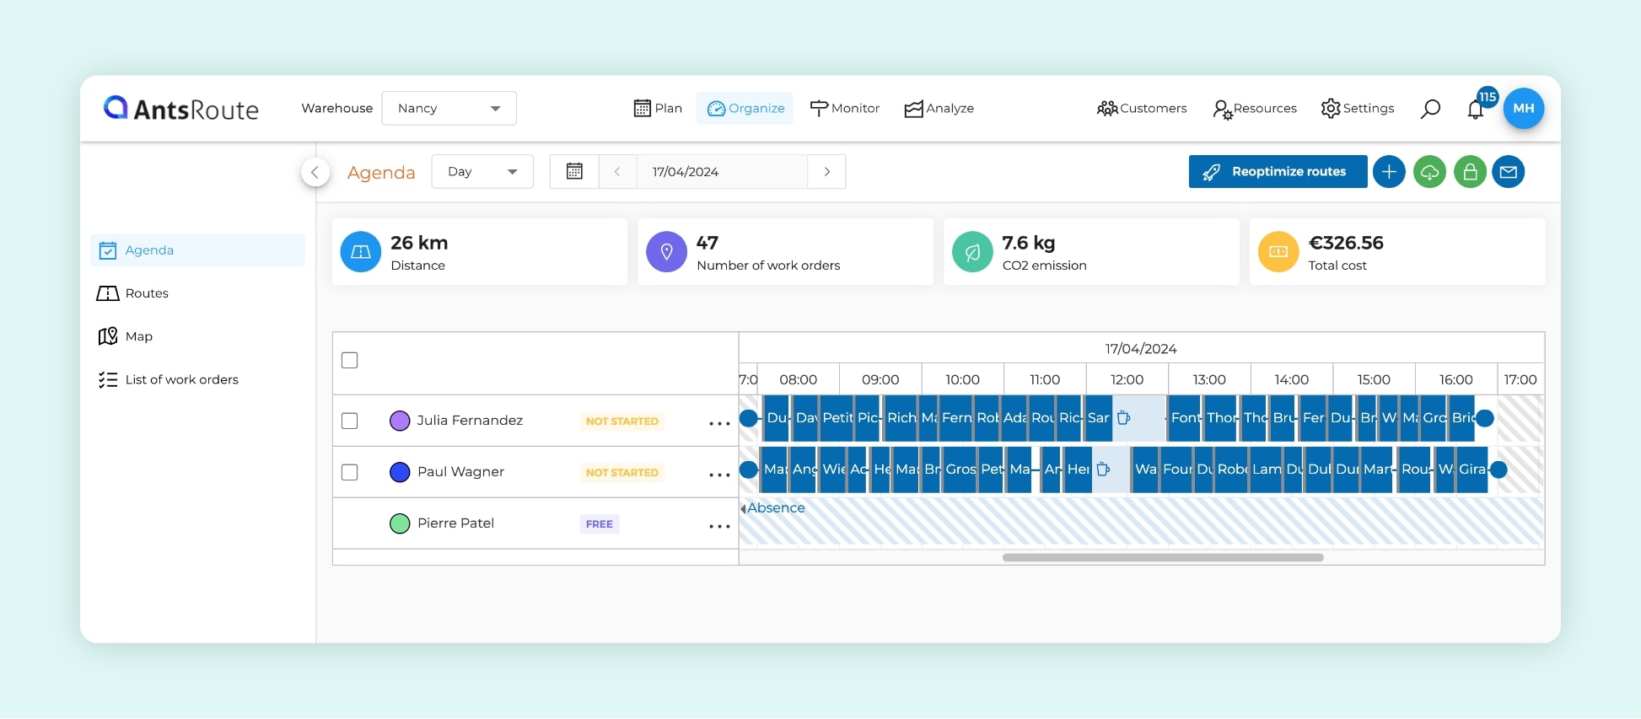1641x719 pixels.
Task: Click the search magnifier icon
Action: (1430, 109)
